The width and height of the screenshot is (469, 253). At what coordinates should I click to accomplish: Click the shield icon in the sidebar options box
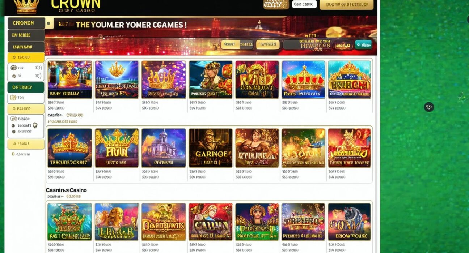35,125
